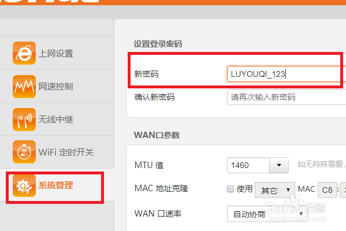Open the 网速控制 menu item
346x231 pixels.
[x=57, y=86]
